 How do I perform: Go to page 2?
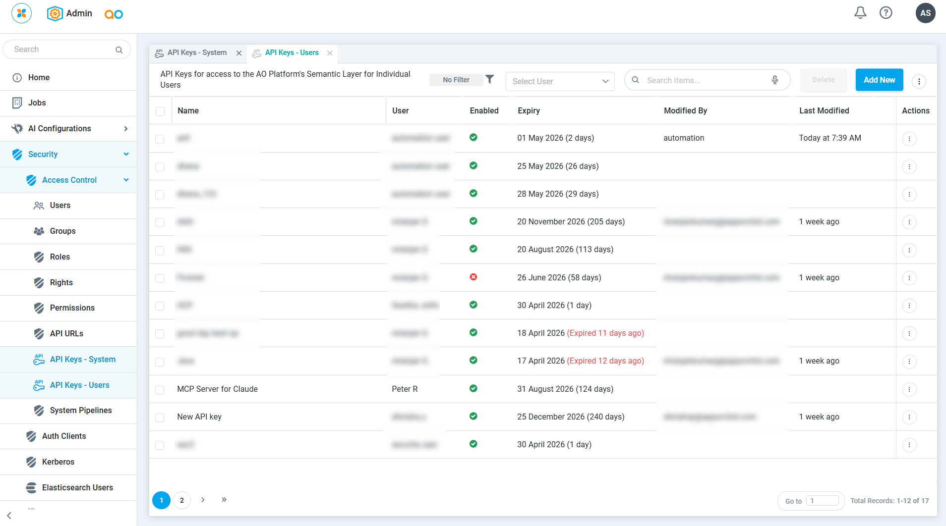pos(182,500)
